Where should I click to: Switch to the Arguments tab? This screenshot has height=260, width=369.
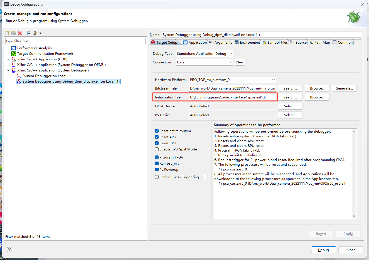[x=221, y=42]
